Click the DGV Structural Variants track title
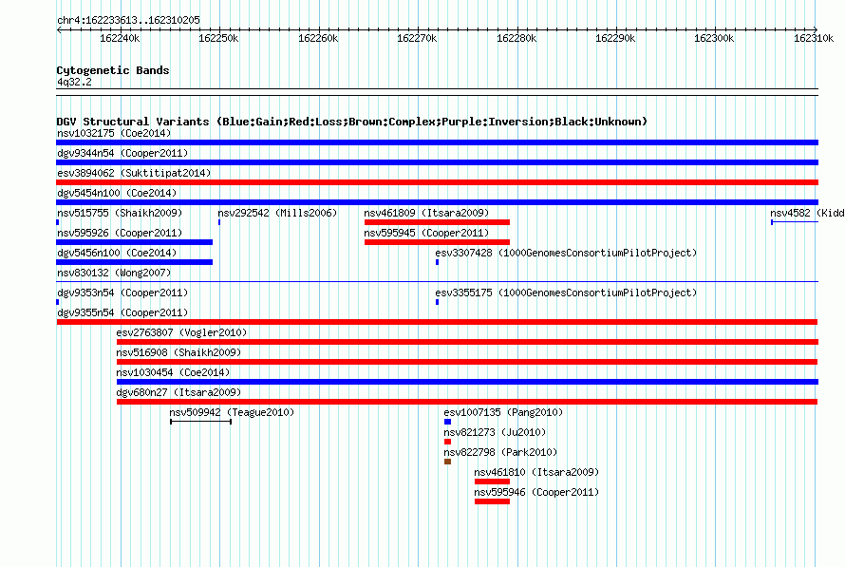 coord(351,122)
